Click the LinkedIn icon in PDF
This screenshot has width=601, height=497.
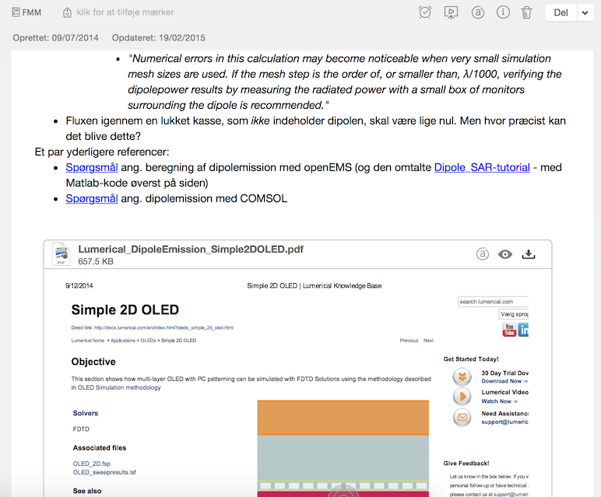(x=523, y=330)
